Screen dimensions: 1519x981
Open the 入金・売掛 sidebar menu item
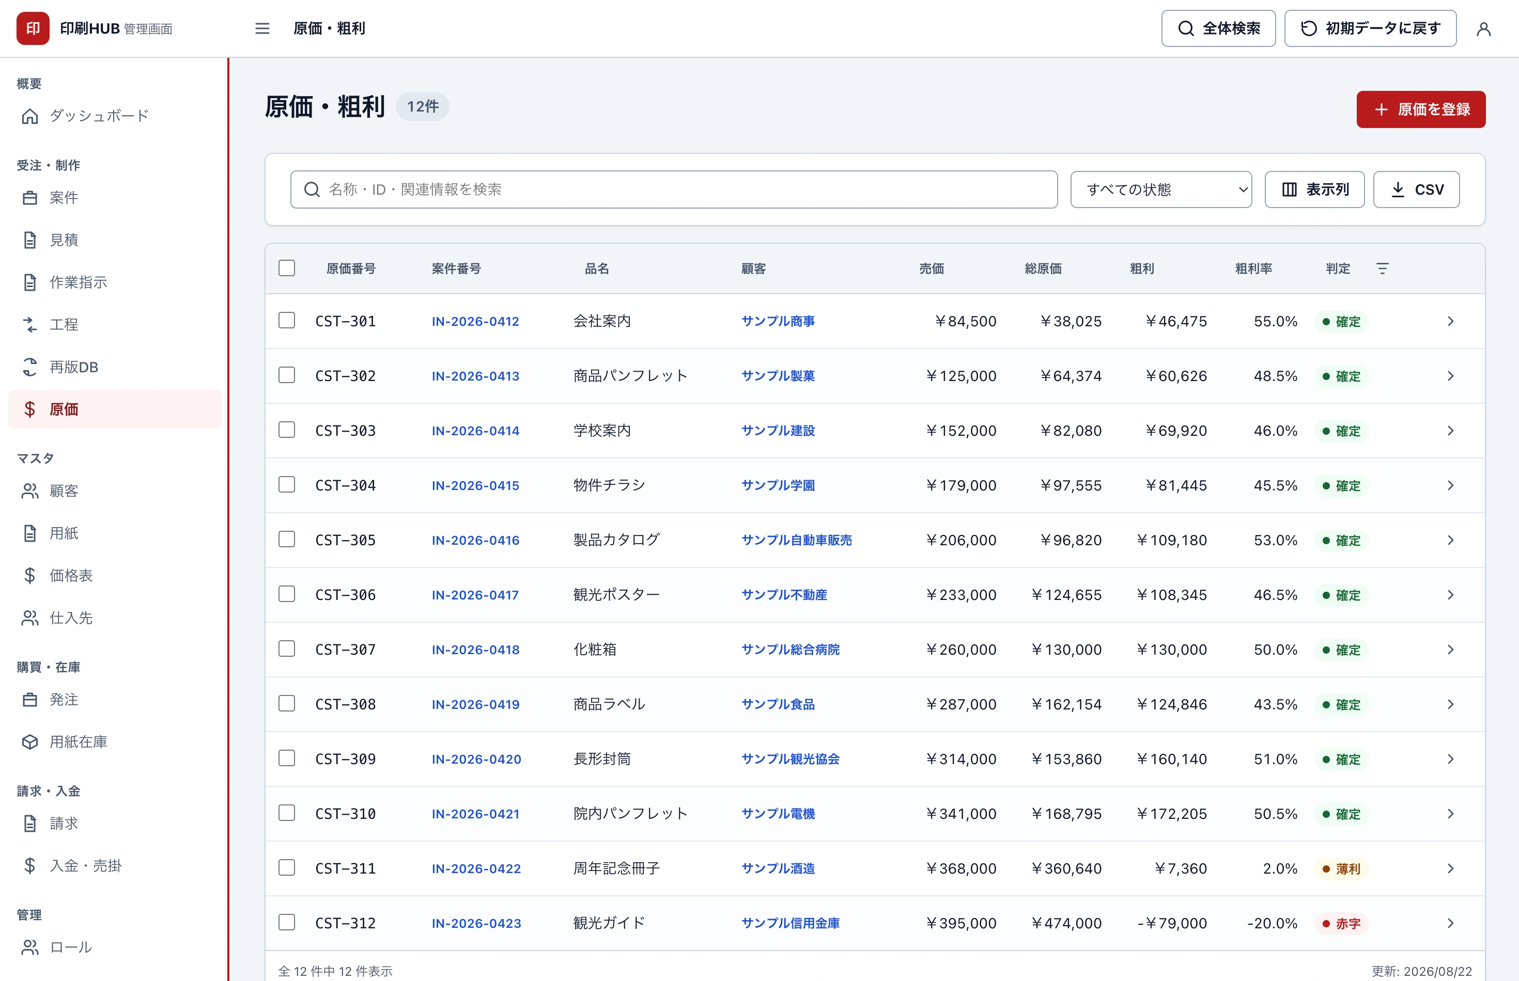click(115, 866)
